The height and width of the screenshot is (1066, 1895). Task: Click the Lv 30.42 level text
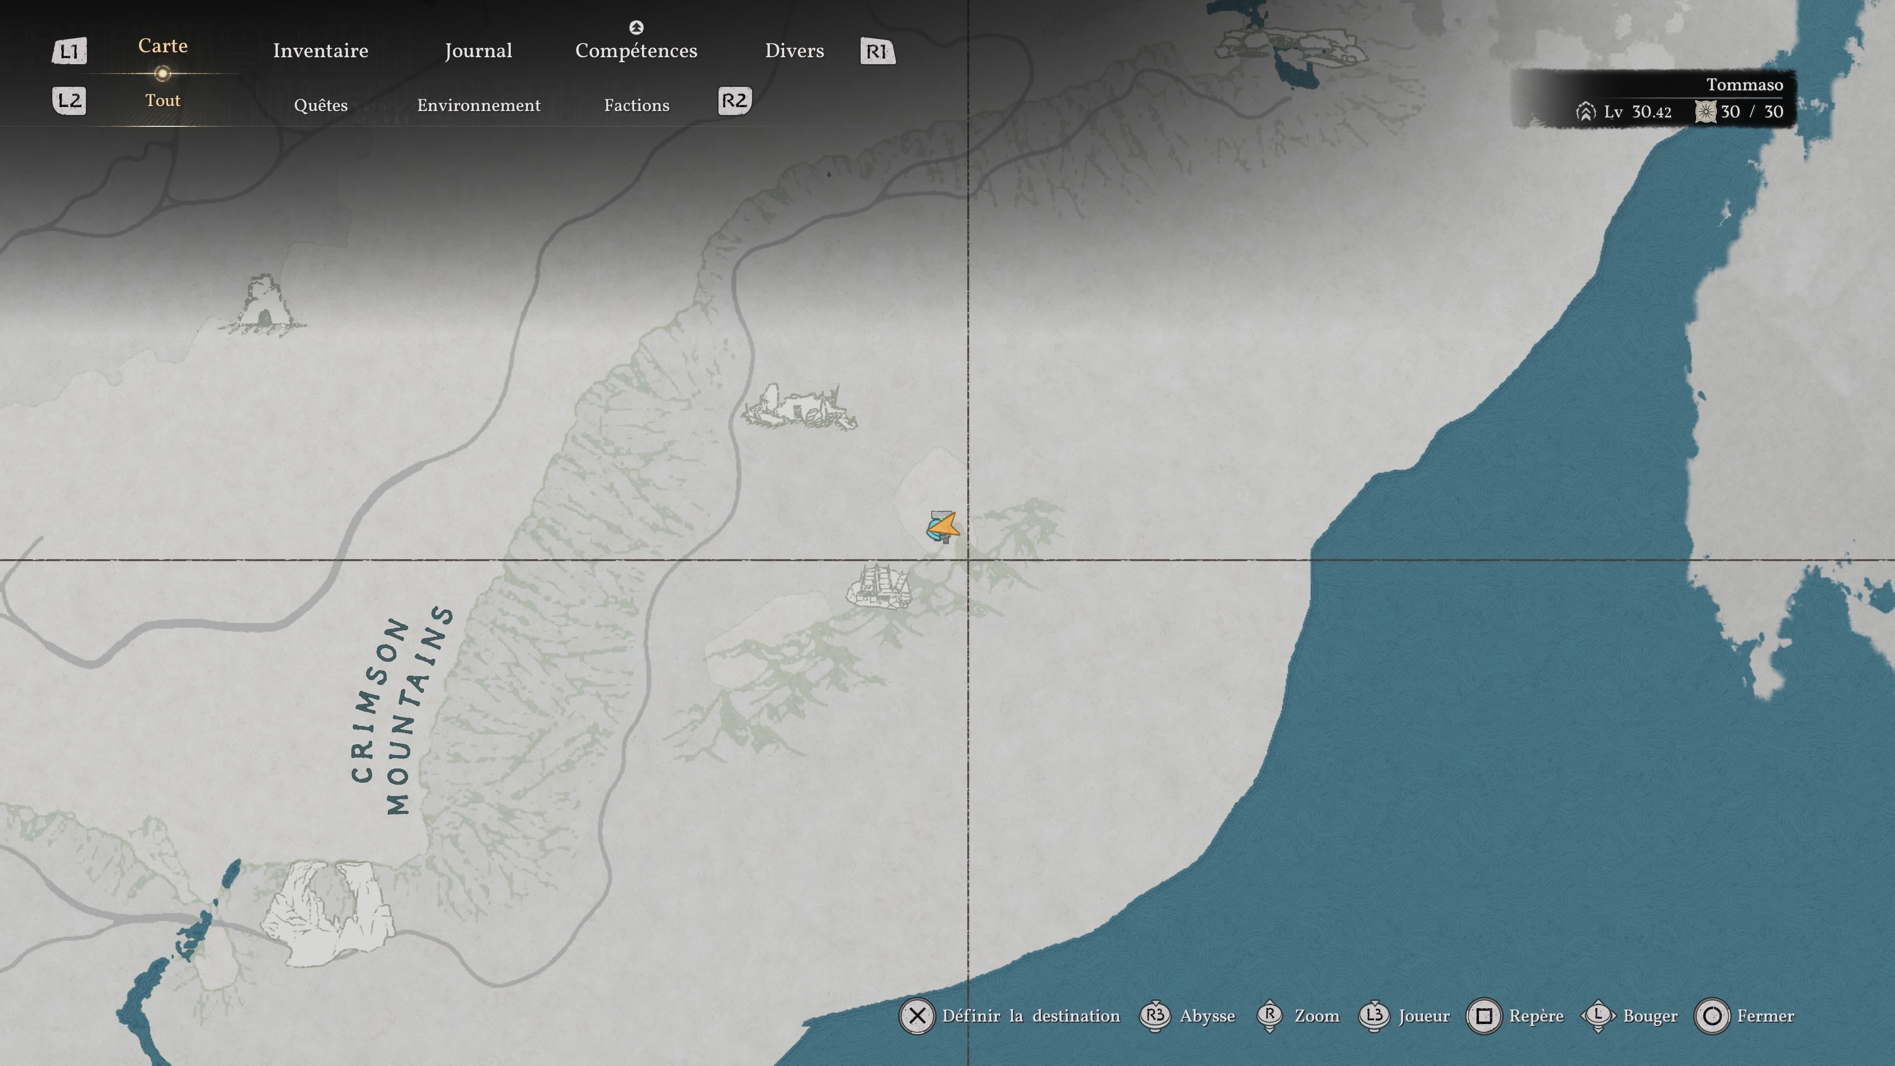pos(1637,112)
